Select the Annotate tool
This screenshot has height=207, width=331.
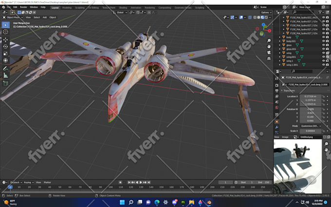point(6,68)
